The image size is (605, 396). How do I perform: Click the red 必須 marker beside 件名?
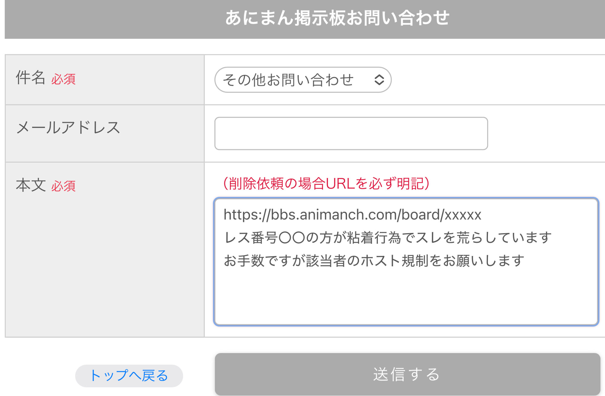63,79
